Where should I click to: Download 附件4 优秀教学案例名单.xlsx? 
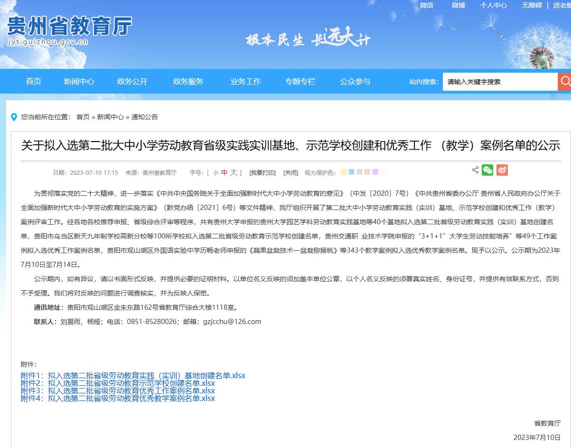118,398
